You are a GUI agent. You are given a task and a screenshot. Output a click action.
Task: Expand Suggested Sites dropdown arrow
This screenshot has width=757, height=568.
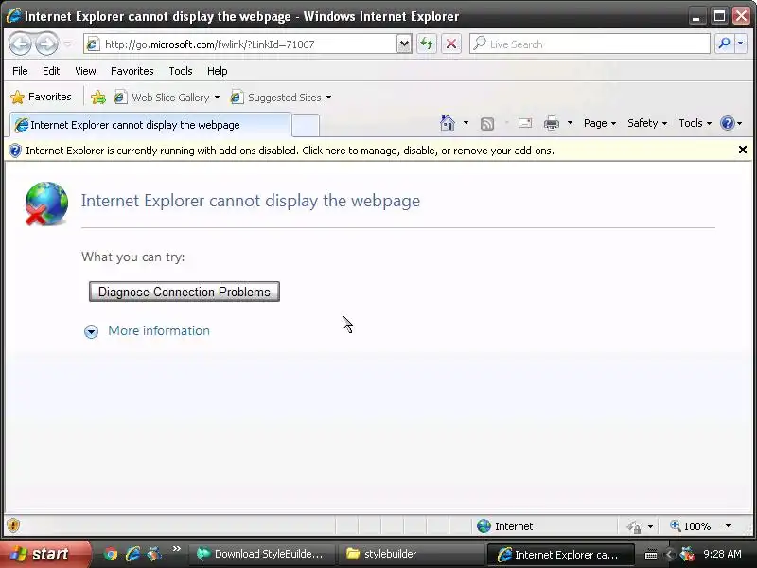[x=328, y=98]
